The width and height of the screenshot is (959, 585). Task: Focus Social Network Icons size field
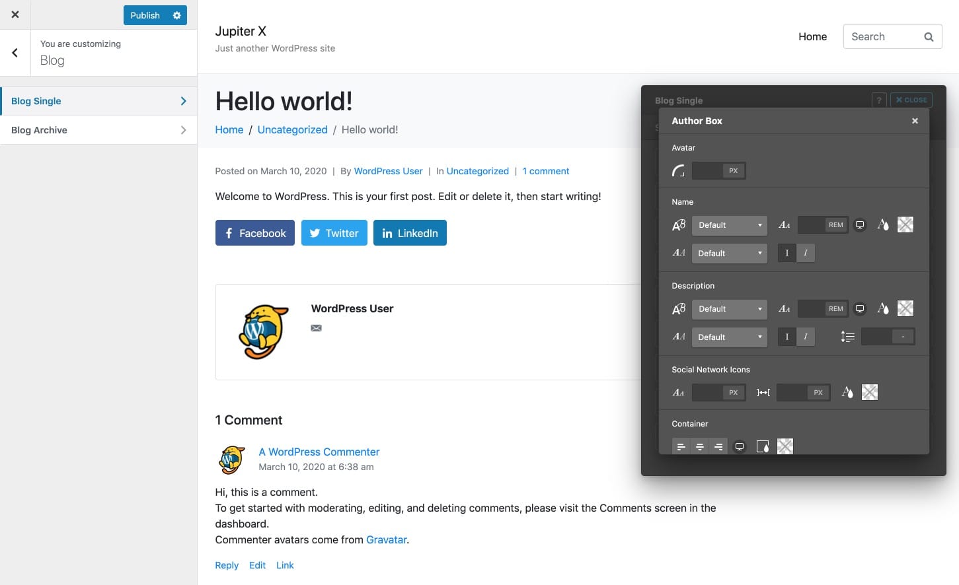click(x=707, y=393)
